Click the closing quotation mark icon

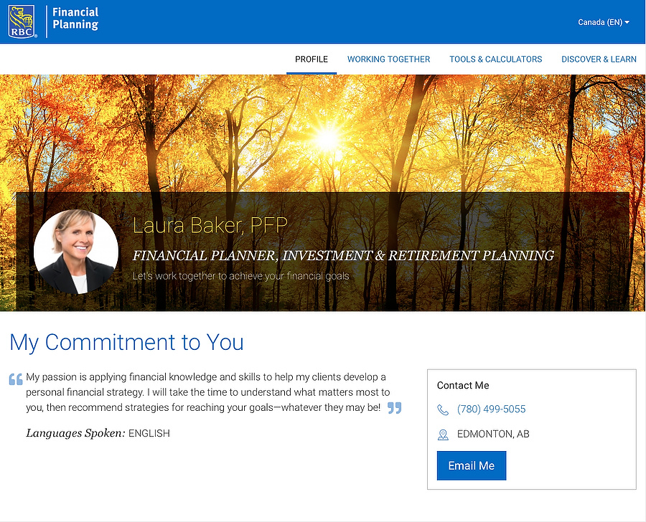tap(394, 408)
